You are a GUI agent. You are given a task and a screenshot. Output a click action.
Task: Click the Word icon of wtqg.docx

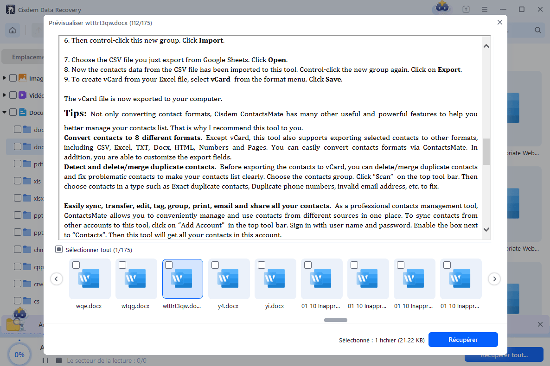coord(135,278)
